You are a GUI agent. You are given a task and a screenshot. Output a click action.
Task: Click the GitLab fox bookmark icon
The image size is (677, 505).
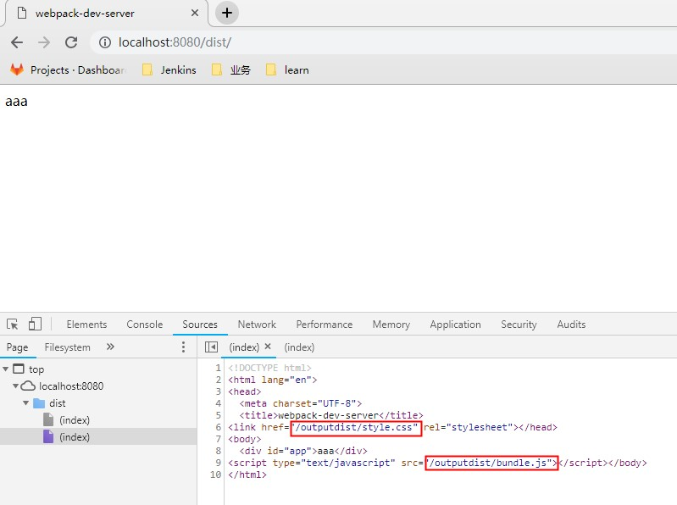17,69
